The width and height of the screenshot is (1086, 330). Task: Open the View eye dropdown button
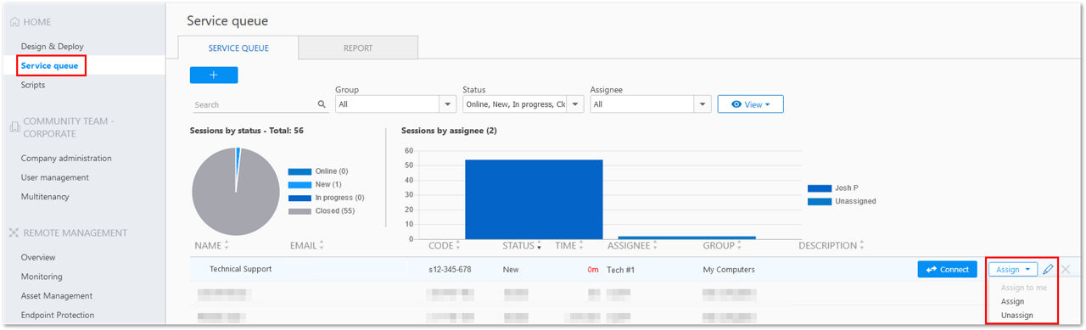click(x=750, y=104)
